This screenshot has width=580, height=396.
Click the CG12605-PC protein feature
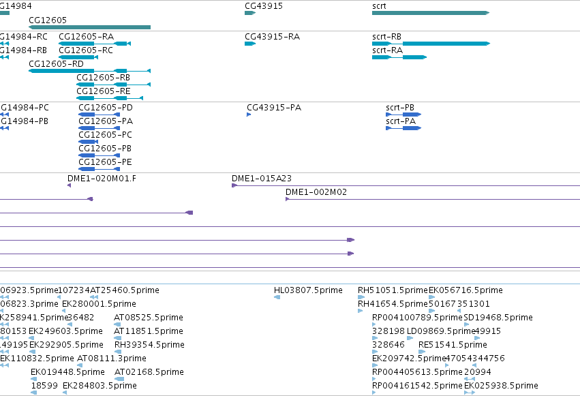(x=88, y=142)
